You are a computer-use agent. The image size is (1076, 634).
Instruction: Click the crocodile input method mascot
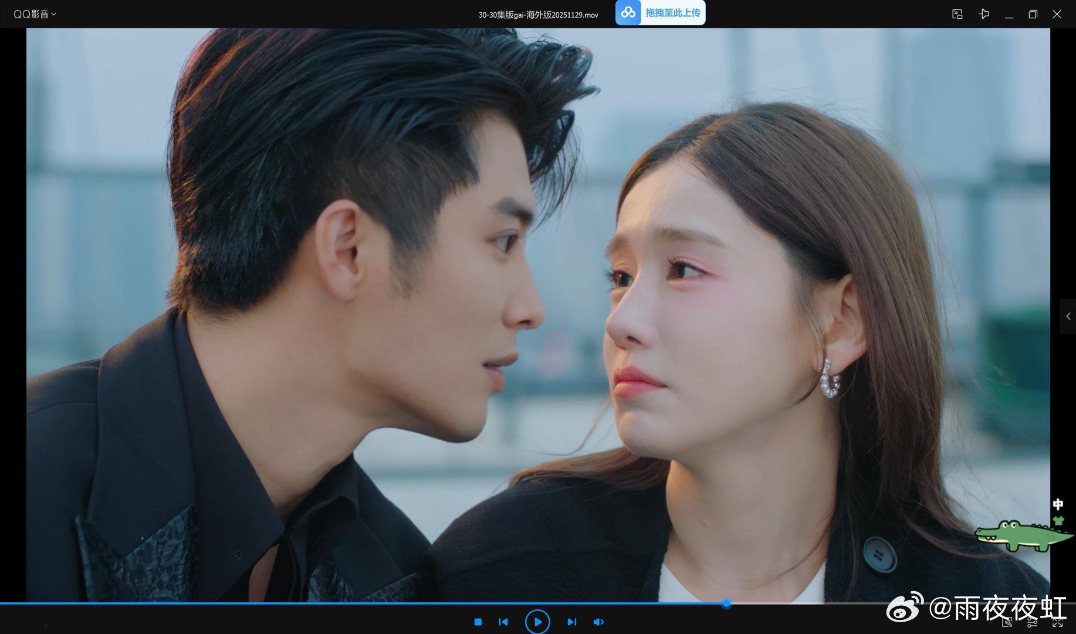point(1024,535)
